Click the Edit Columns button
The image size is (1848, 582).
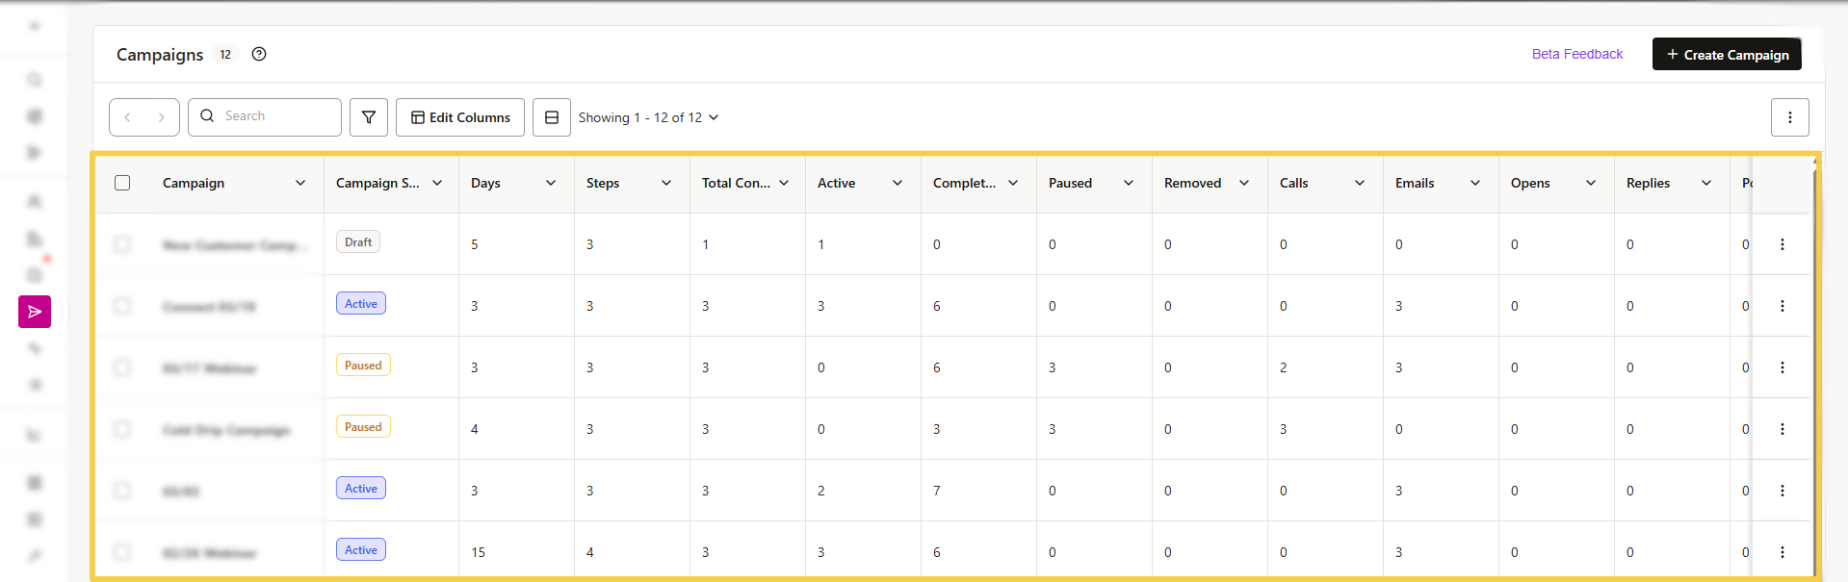[x=460, y=117]
